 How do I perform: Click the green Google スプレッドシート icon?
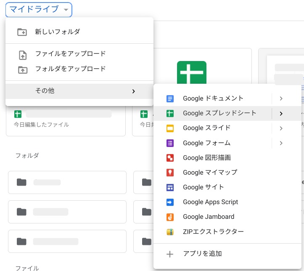pyautogui.click(x=170, y=113)
